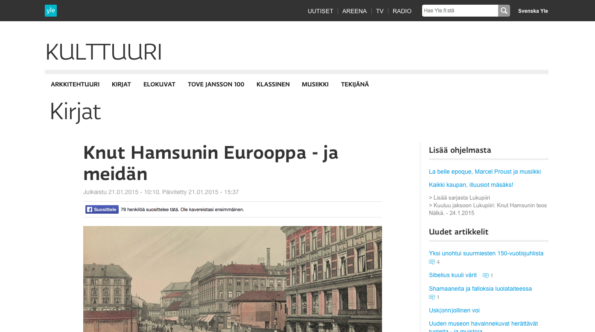Open Kaikki kaupan, illuusiot mäsäks! link

pyautogui.click(x=471, y=185)
